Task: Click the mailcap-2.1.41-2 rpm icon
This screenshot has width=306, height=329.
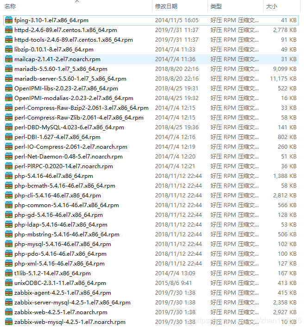Action: (x=9, y=59)
